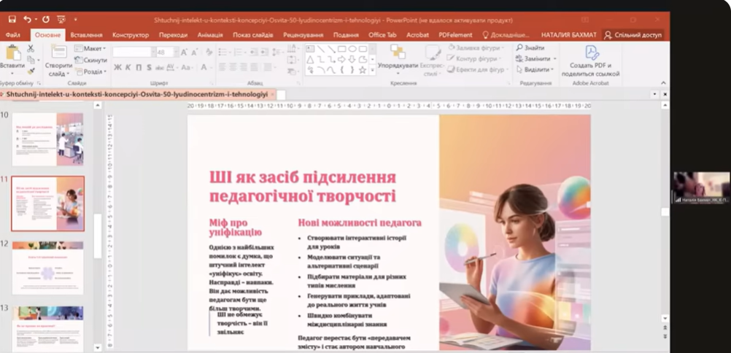Image resolution: width=731 pixels, height=353 pixels.
Task: Click Создать PDF Adobe Acrobat icon
Action: tap(591, 58)
